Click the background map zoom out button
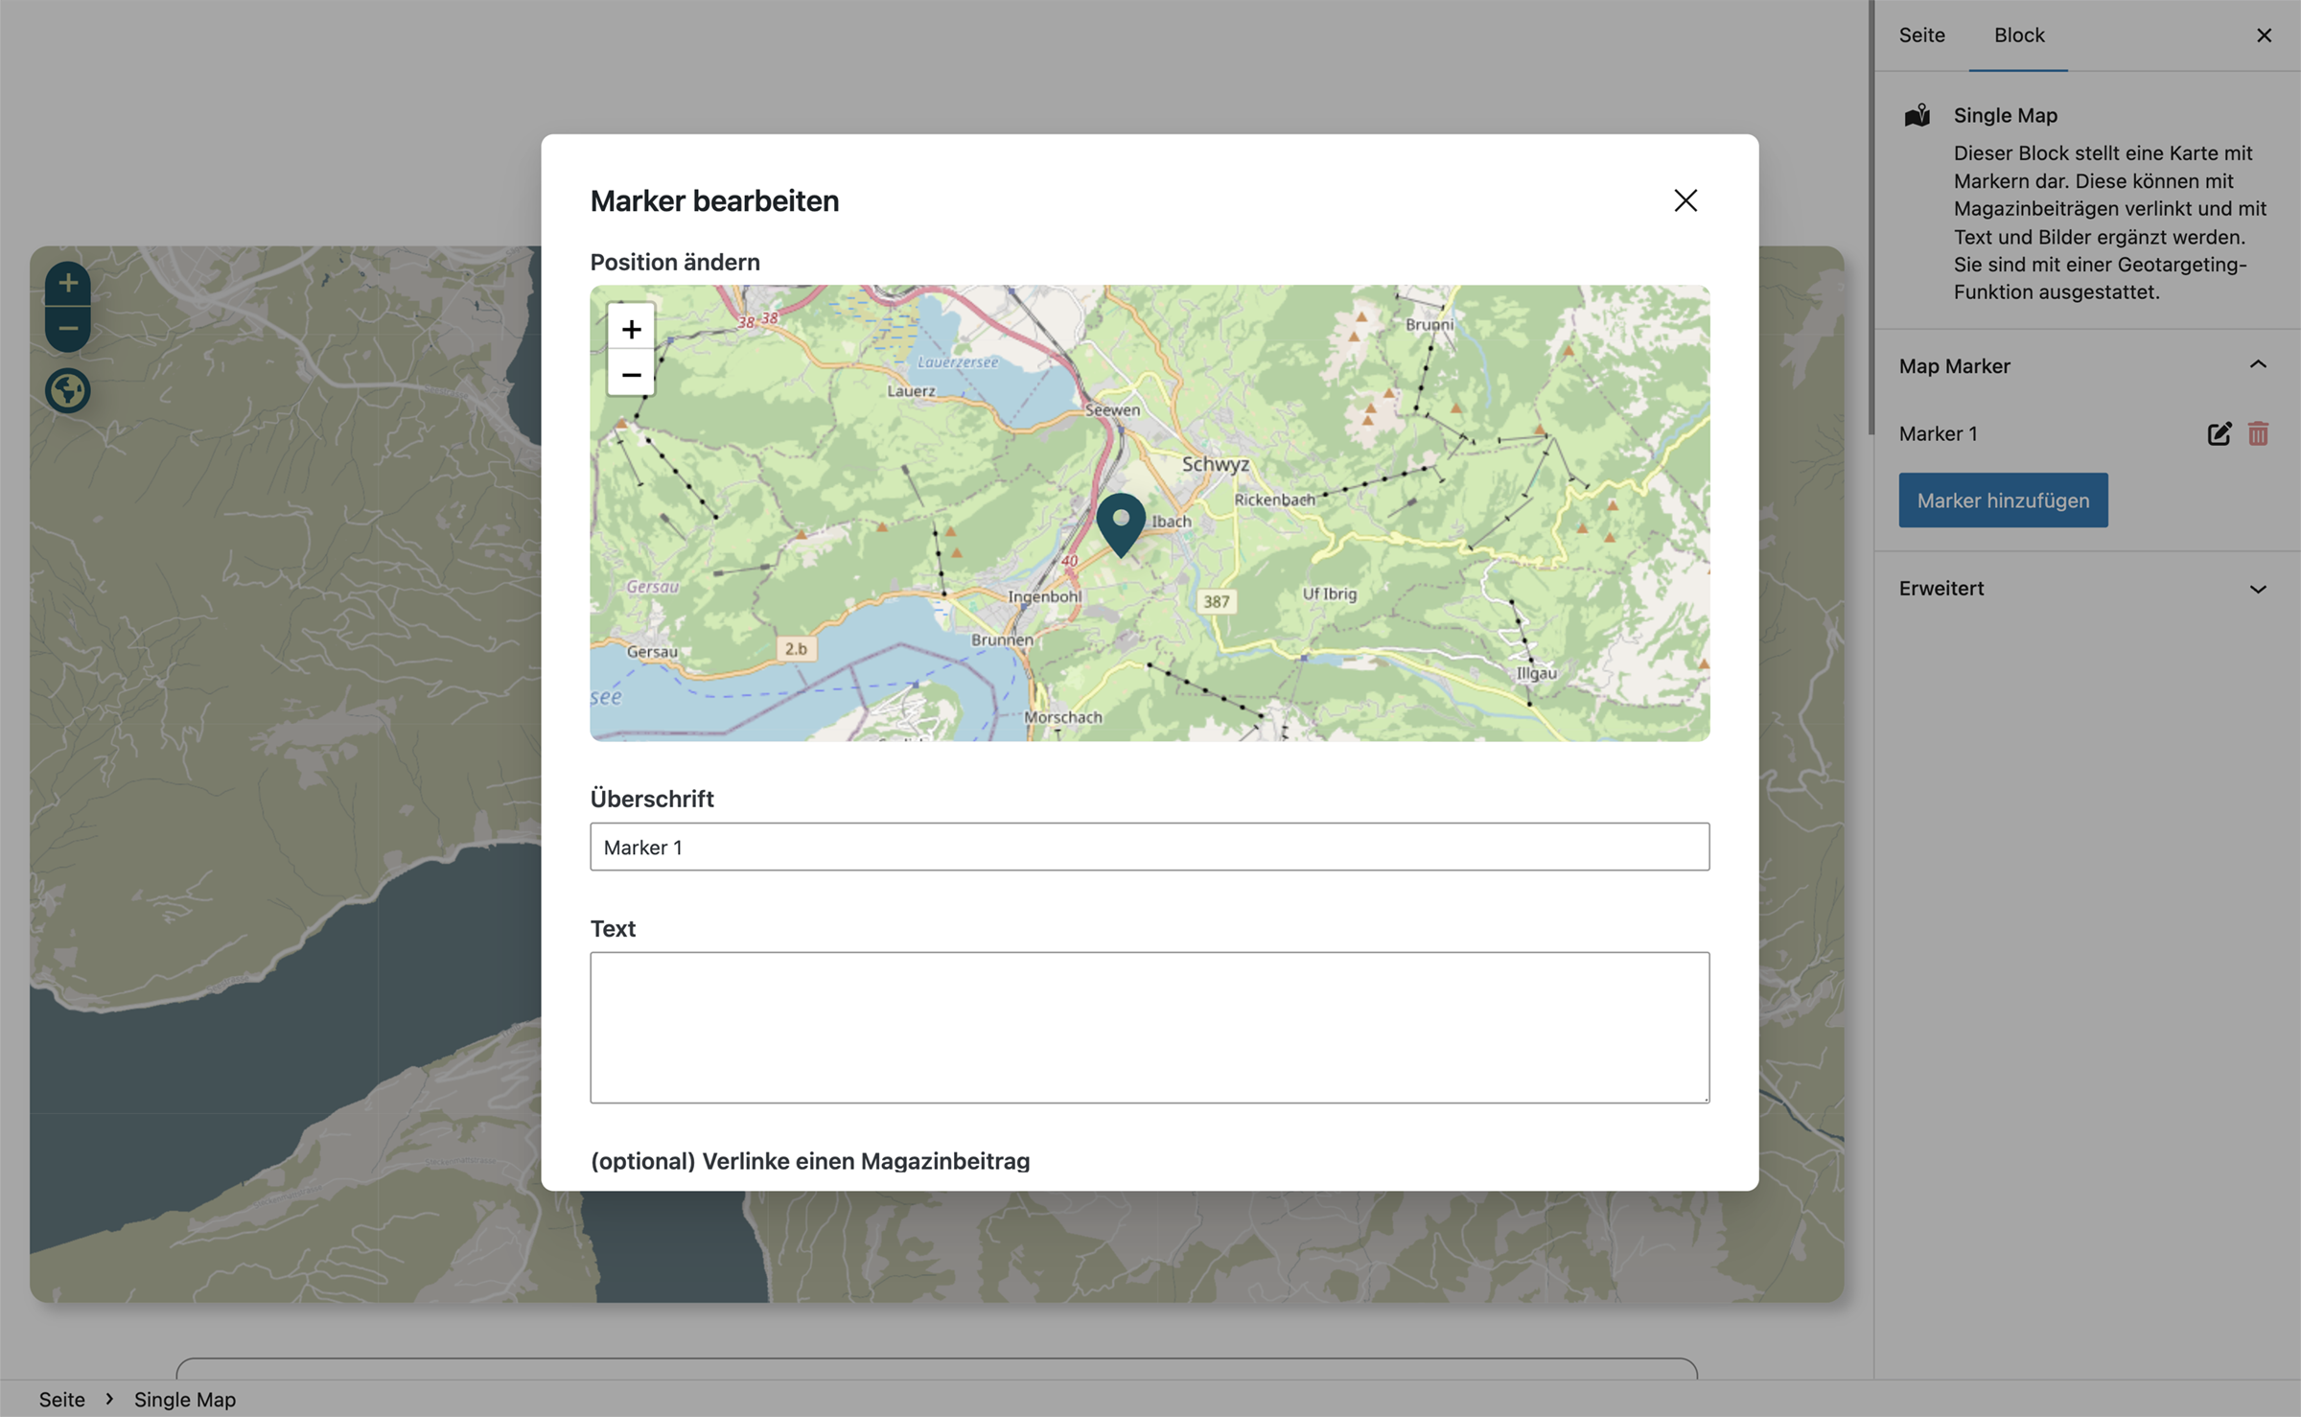Viewport: 2301px width, 1417px height. click(68, 329)
